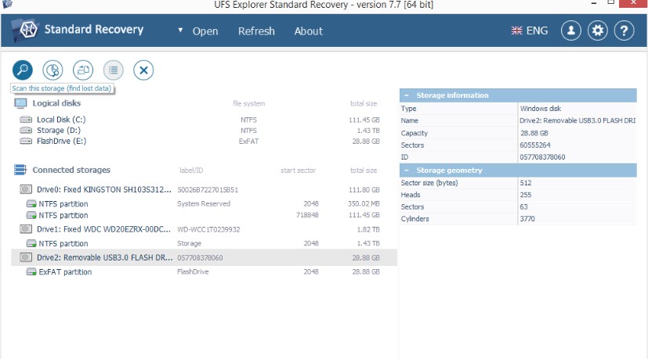
Task: Click ID 50026B7227015B51 label
Action: point(208,190)
